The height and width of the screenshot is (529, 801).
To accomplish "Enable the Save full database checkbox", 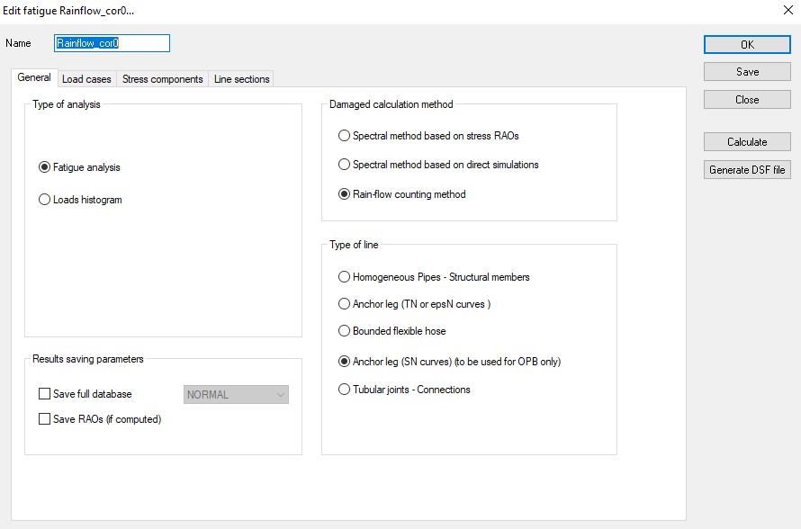I will point(45,394).
